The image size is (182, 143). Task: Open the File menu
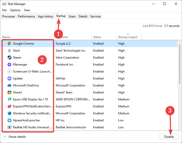click(x=4, y=10)
